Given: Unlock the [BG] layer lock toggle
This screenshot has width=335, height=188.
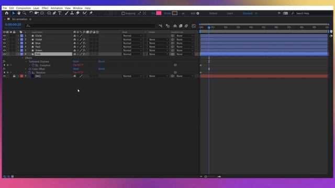Looking at the screenshot, I should tap(14, 76).
